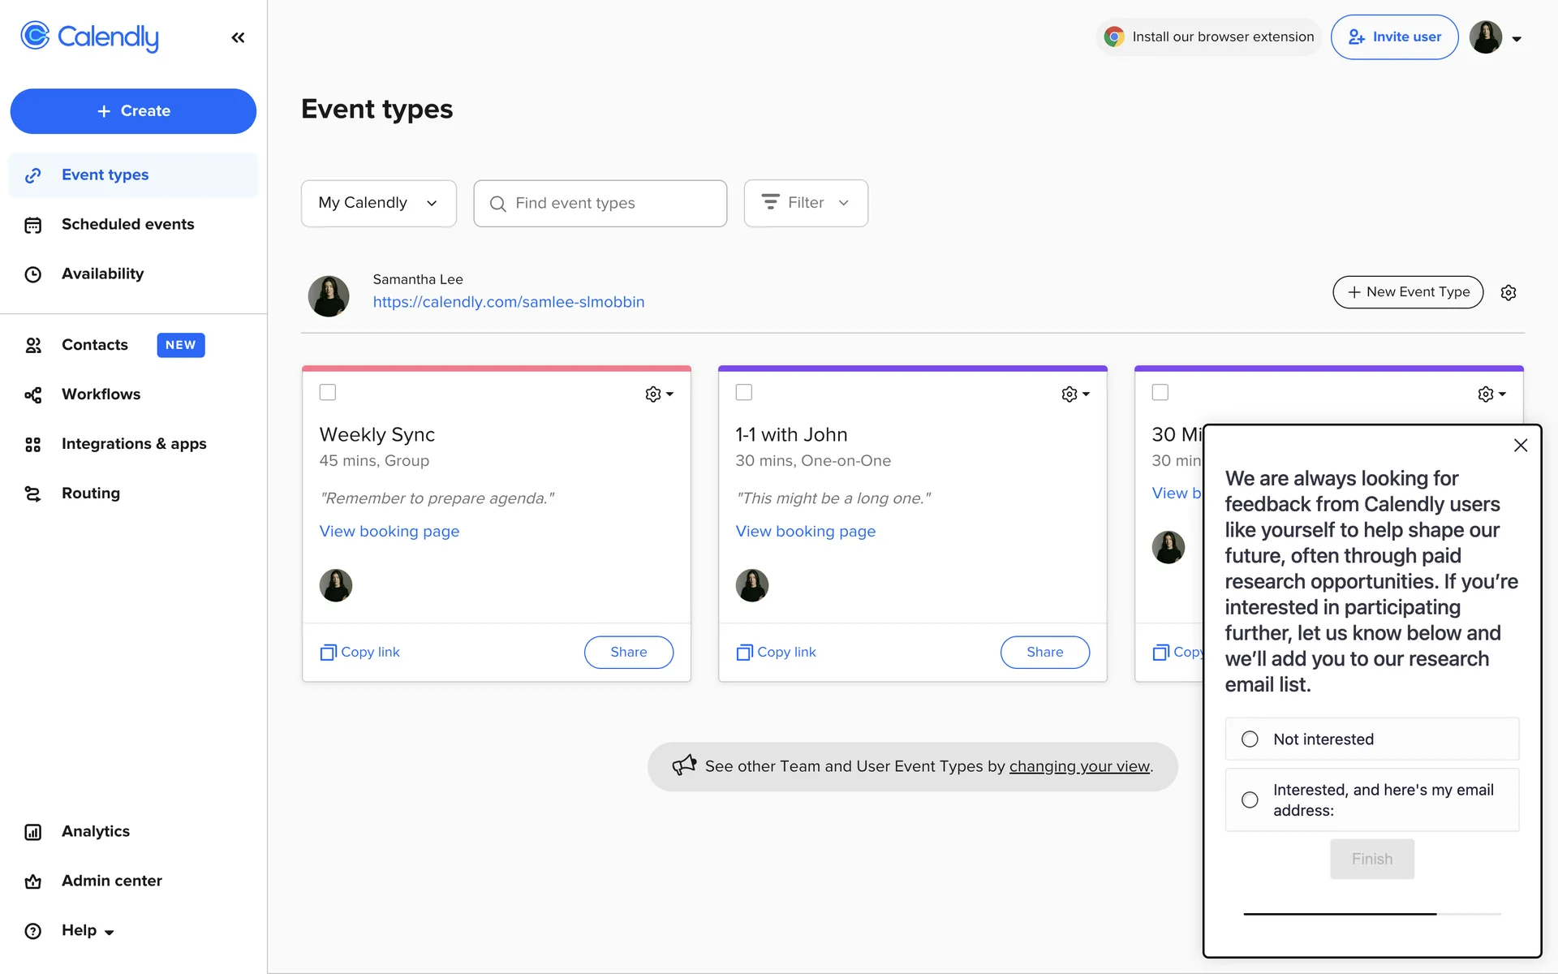Viewport: 1558px width, 974px height.
Task: Tick the 1-1 with John checkbox
Action: [743, 393]
